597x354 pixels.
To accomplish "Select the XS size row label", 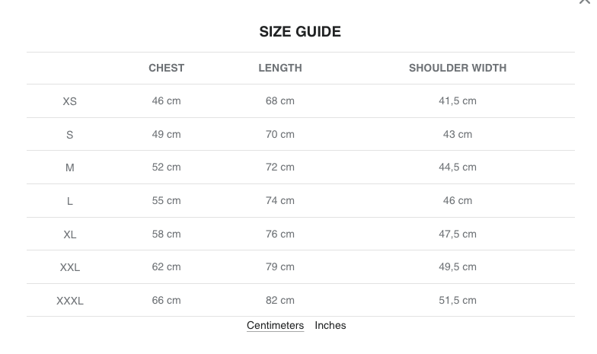I will point(70,101).
